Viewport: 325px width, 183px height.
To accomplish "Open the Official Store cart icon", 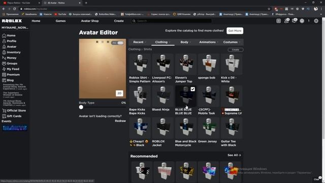I will pos(4,111).
